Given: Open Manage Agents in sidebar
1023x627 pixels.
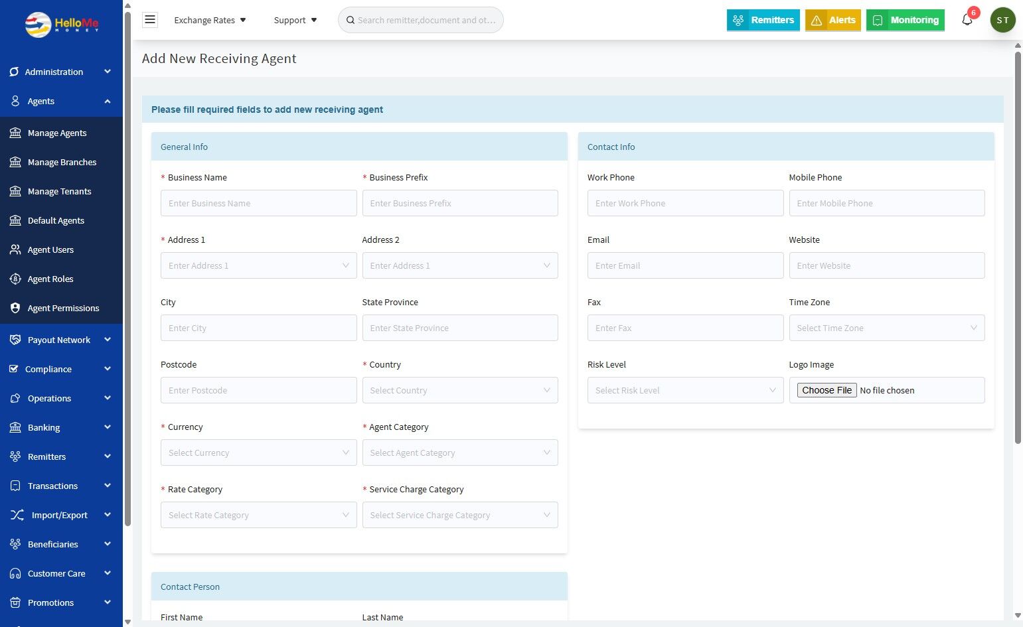Looking at the screenshot, I should coord(61,133).
